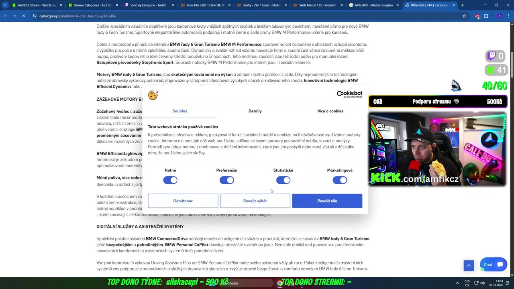Accept all with Povolit vše button
514x289 pixels.
(327, 201)
